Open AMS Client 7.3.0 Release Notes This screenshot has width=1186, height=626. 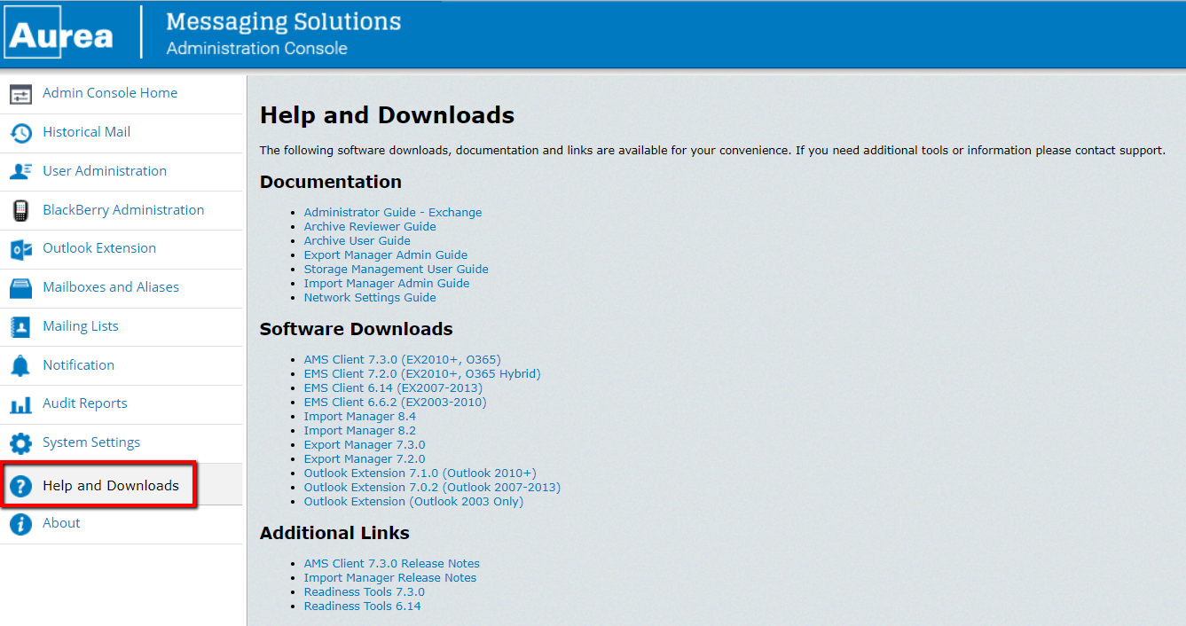click(392, 564)
